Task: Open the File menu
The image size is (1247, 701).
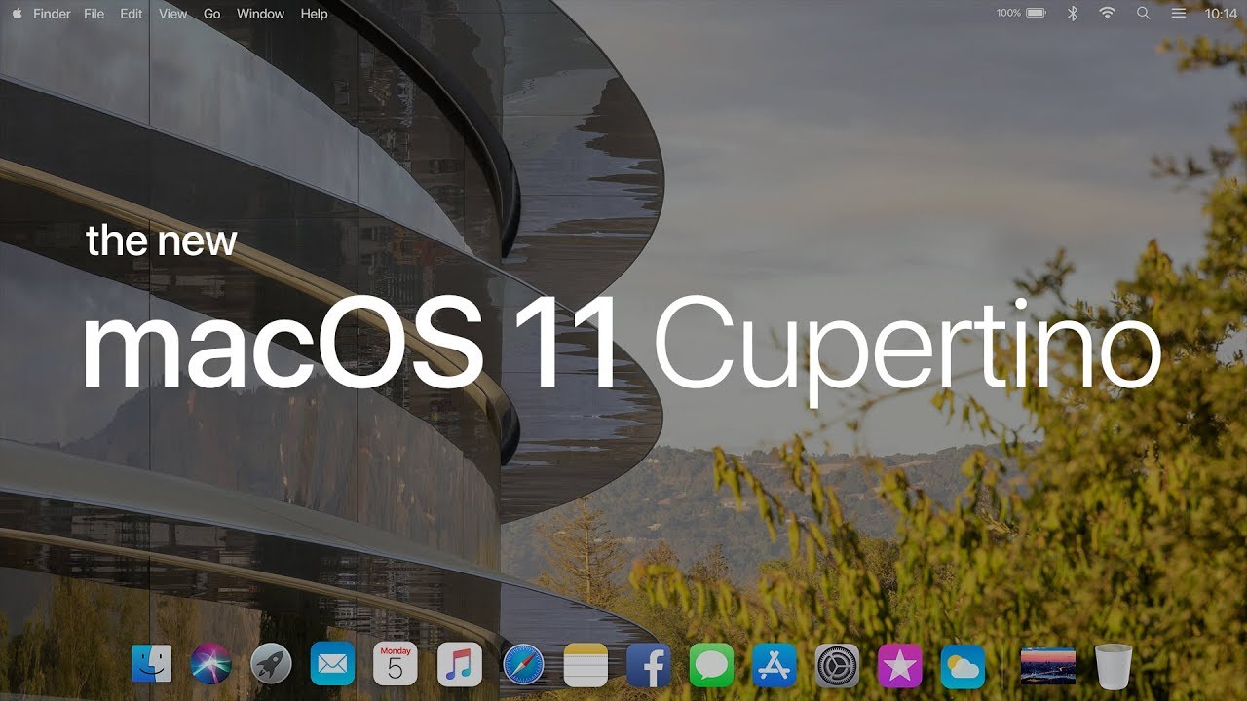Action: coord(94,14)
